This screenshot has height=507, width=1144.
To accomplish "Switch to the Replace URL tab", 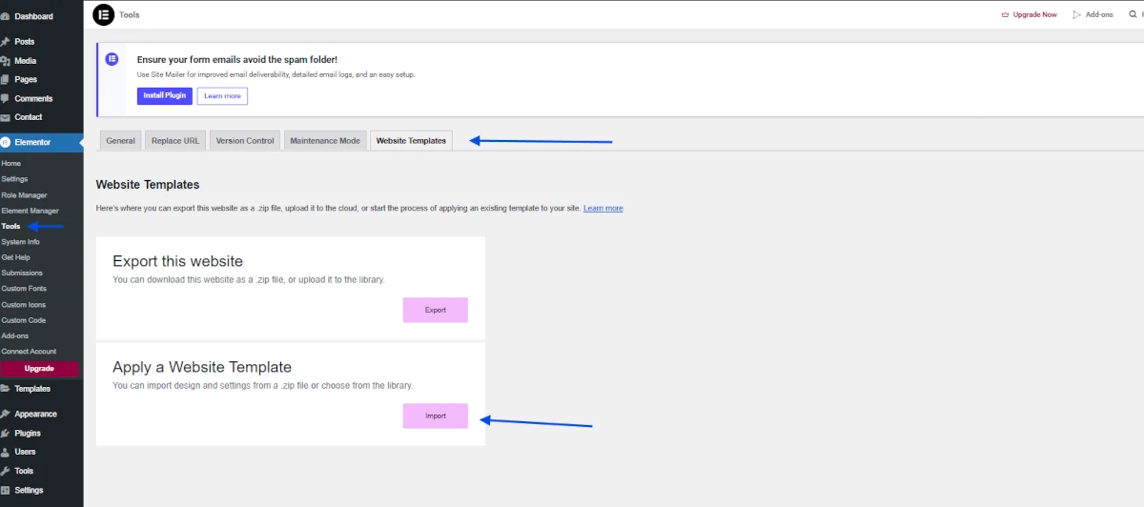I will click(175, 140).
